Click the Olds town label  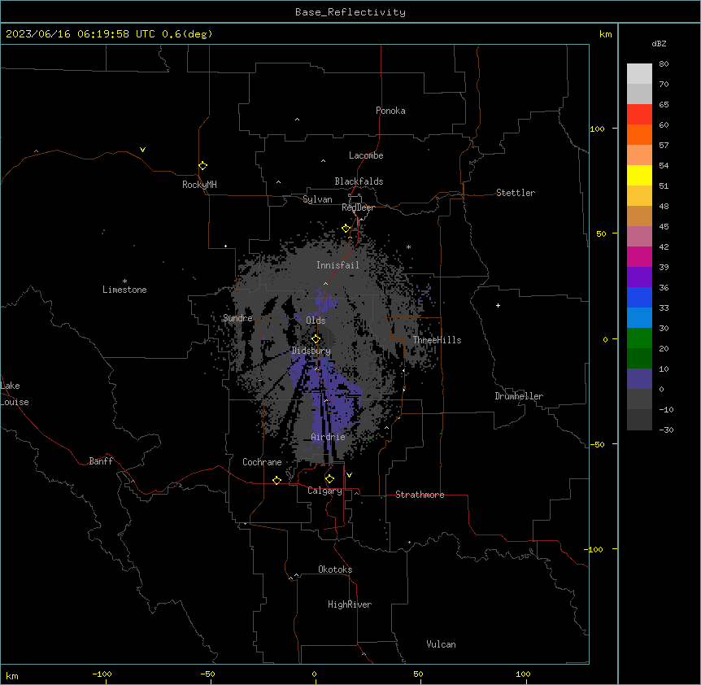click(316, 321)
